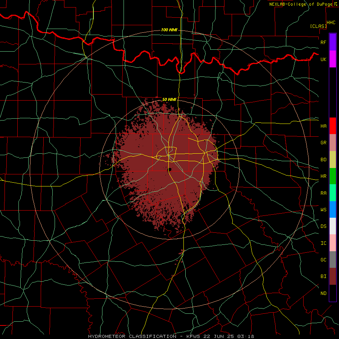The image size is (339, 339).
Task: Click the HA red legend swatch
Action: (x=333, y=126)
